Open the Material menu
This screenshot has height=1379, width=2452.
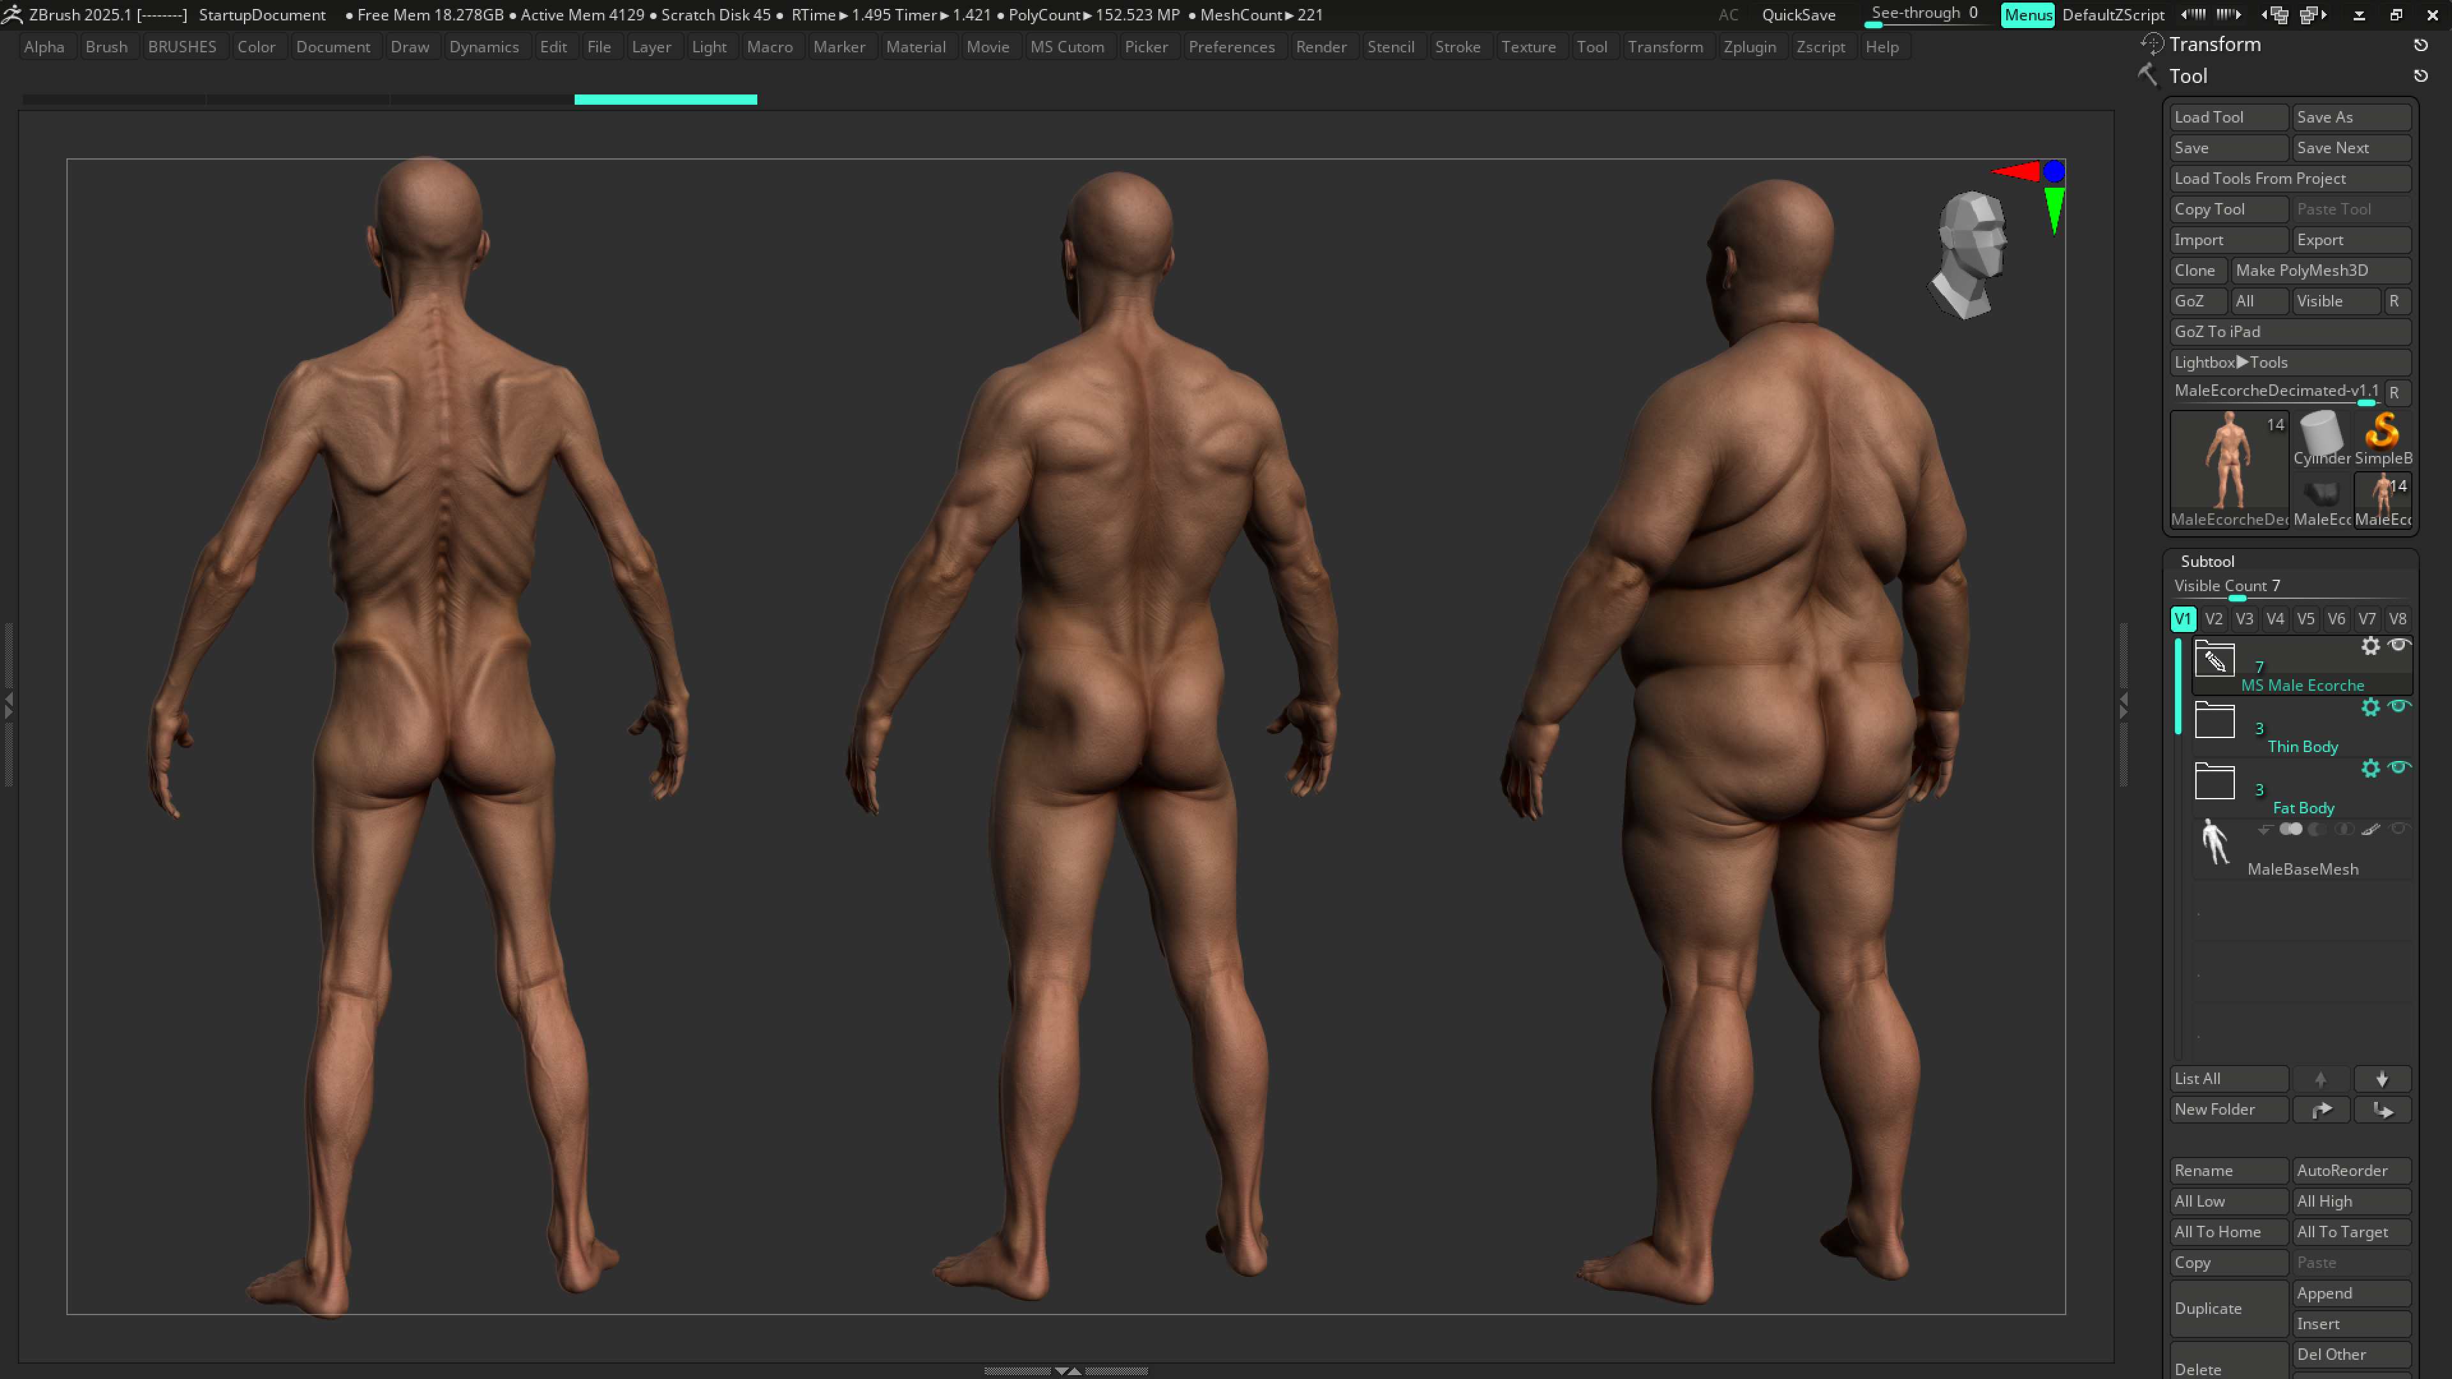coord(915,47)
